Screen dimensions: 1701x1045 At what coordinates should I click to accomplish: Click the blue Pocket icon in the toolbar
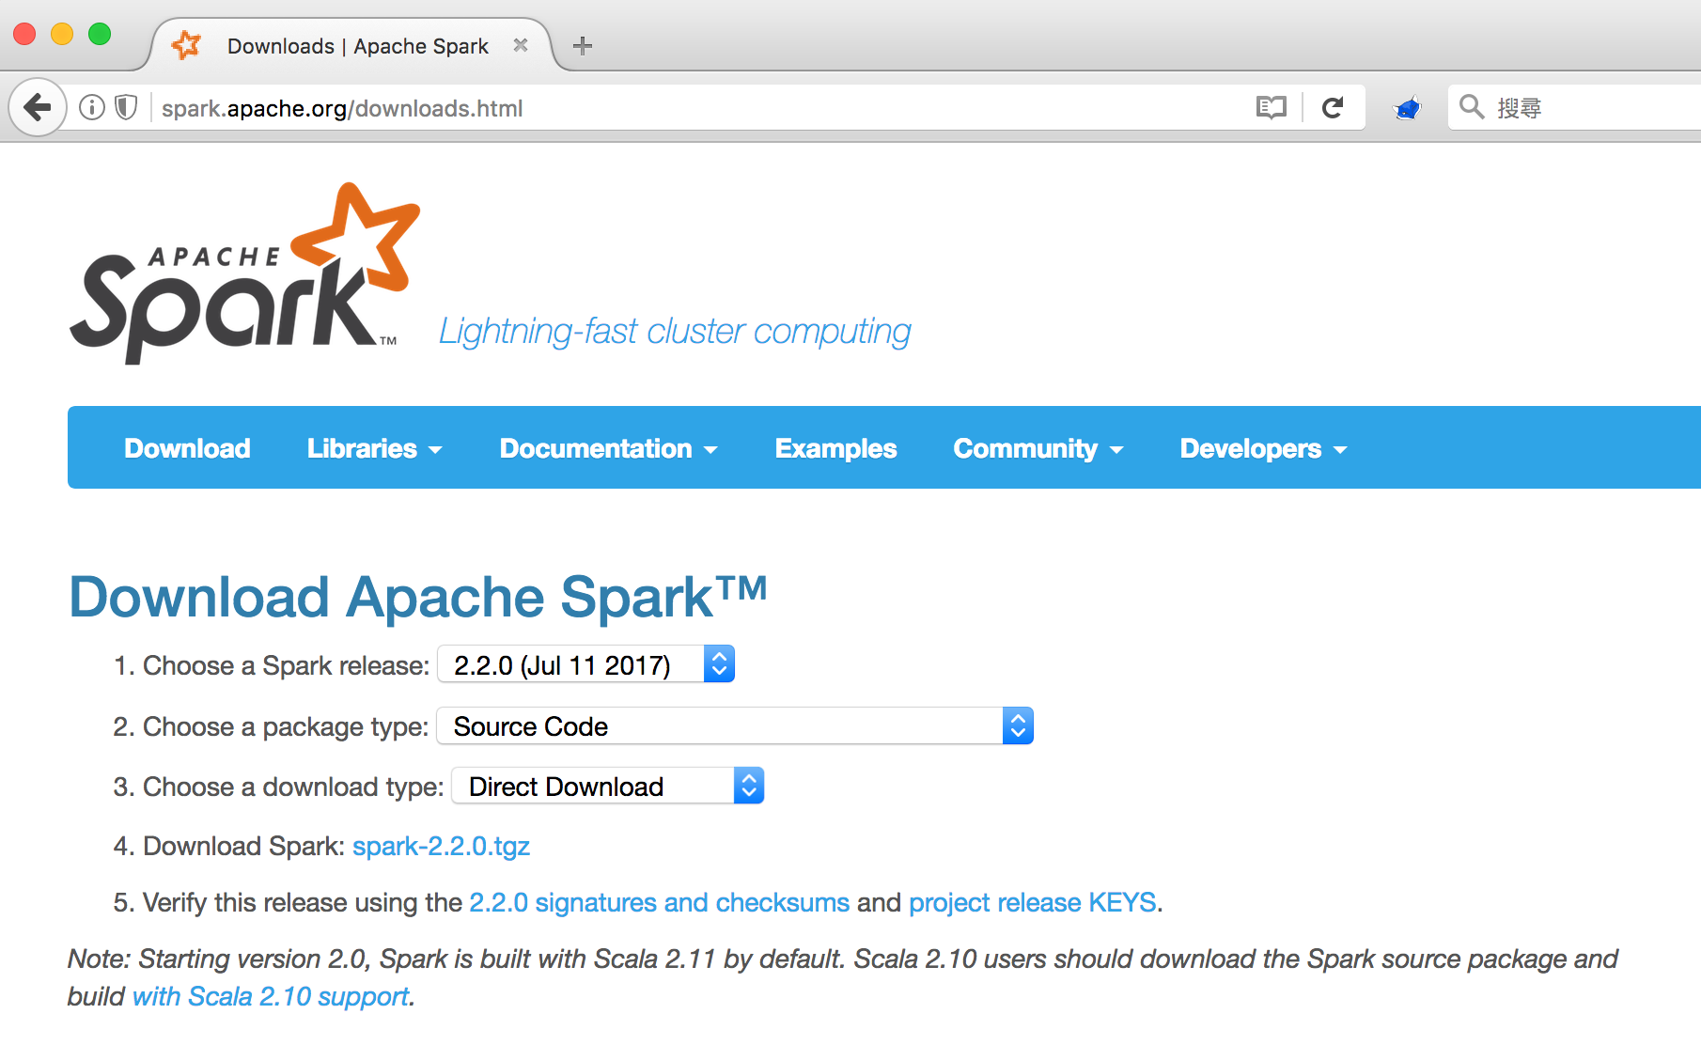(x=1406, y=107)
